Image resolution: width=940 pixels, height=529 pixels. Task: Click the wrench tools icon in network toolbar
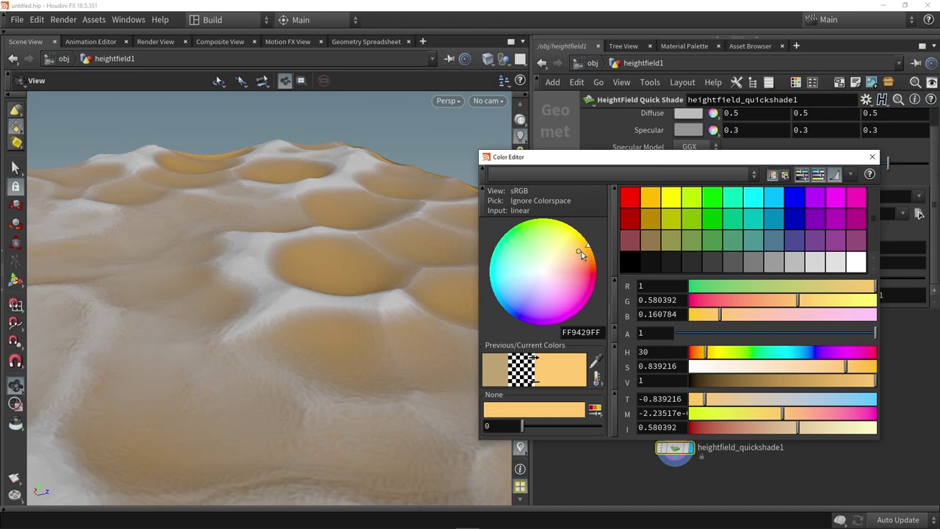[737, 82]
